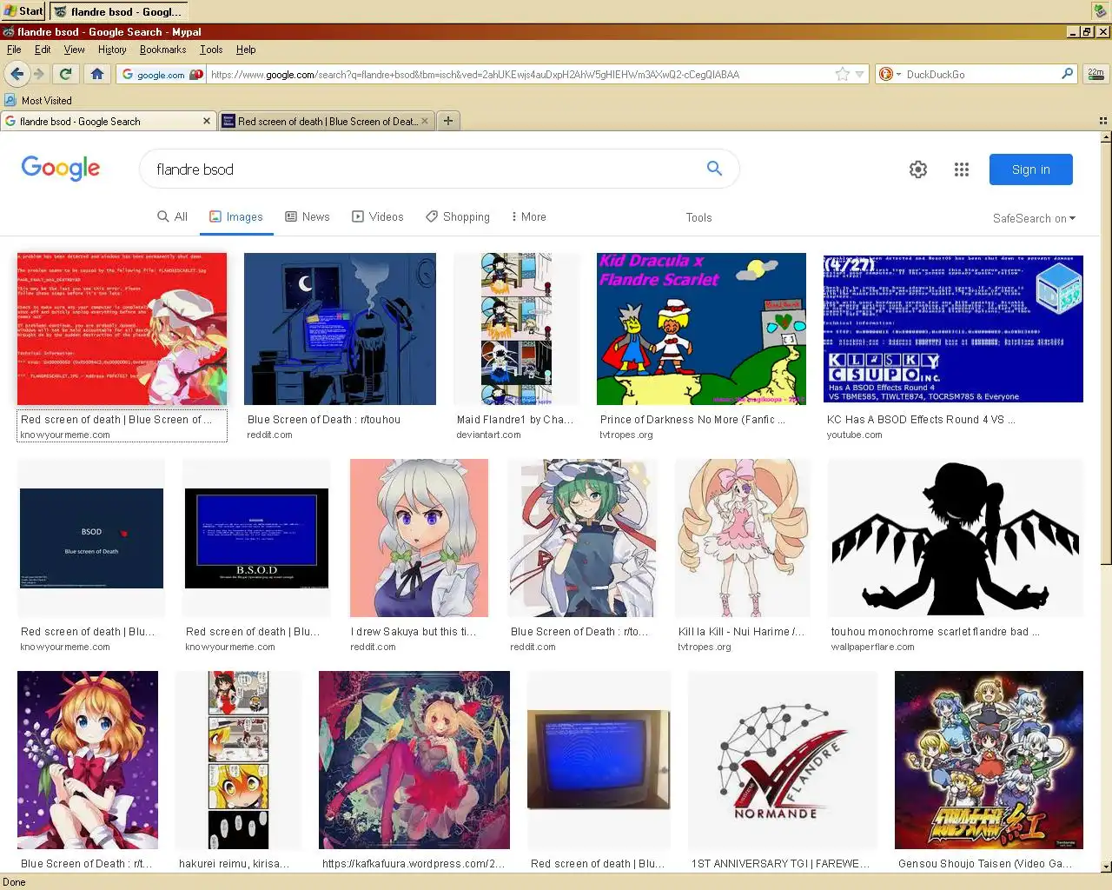Viewport: 1112px width, 890px height.
Task: Switch to Shopping results
Action: pos(458,216)
